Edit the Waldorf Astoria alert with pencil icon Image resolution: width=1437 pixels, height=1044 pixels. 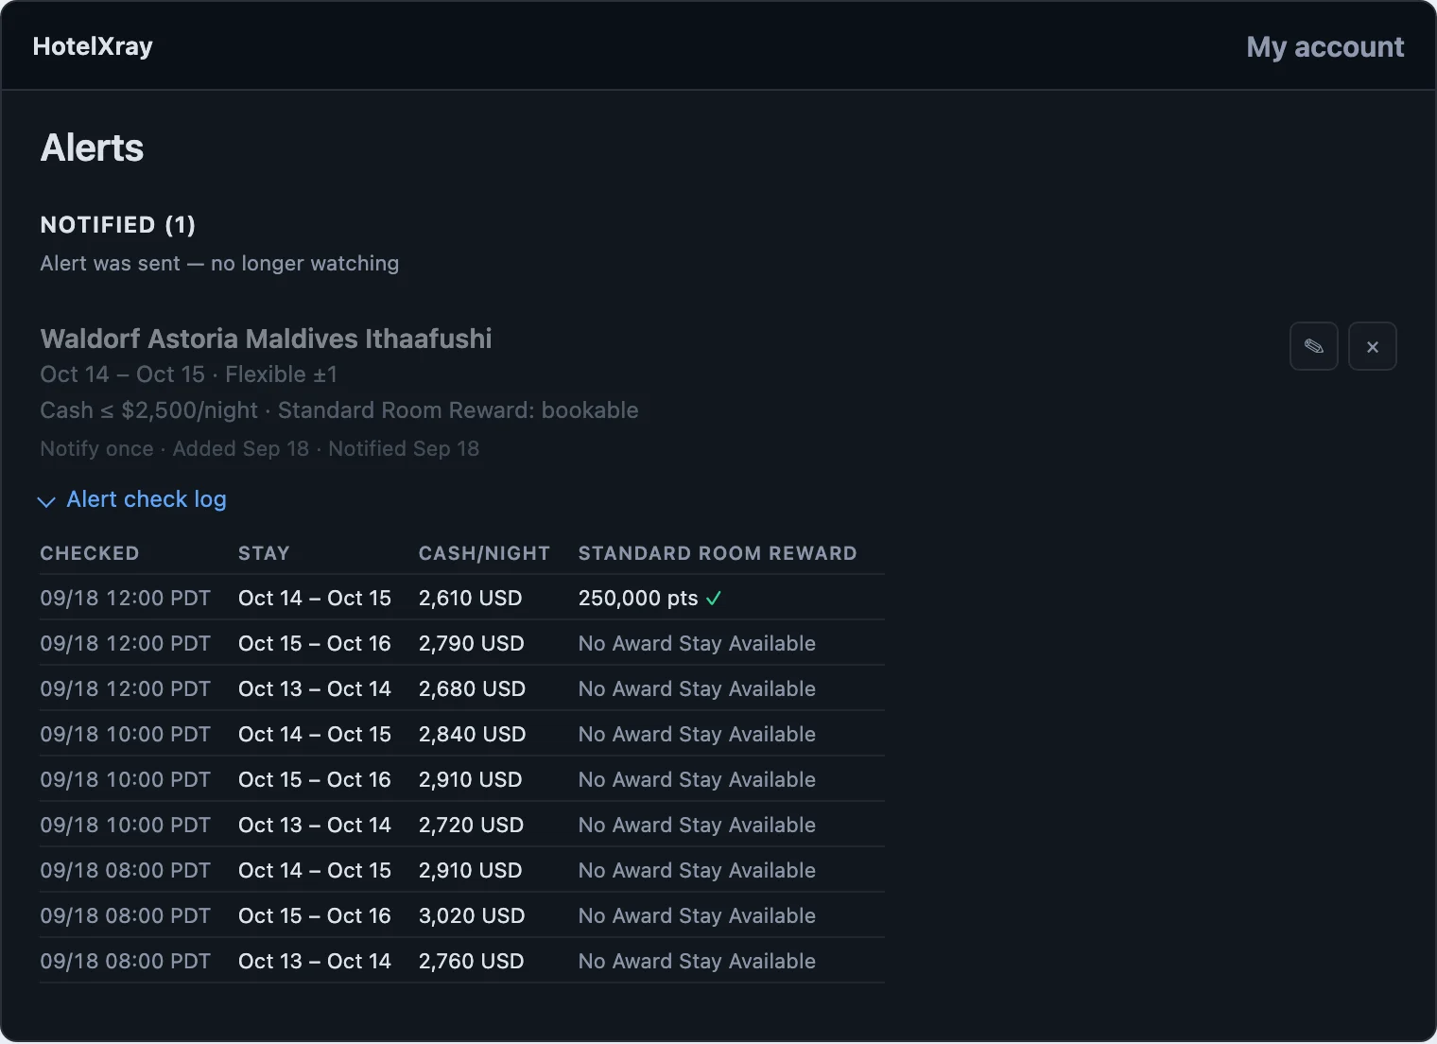1314,346
